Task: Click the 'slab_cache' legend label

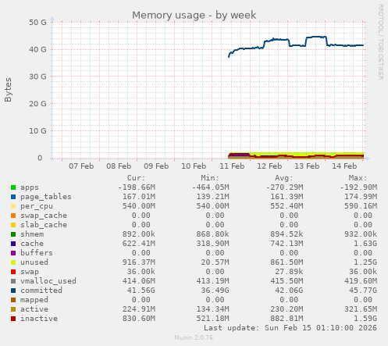Action: pyautogui.click(x=44, y=225)
